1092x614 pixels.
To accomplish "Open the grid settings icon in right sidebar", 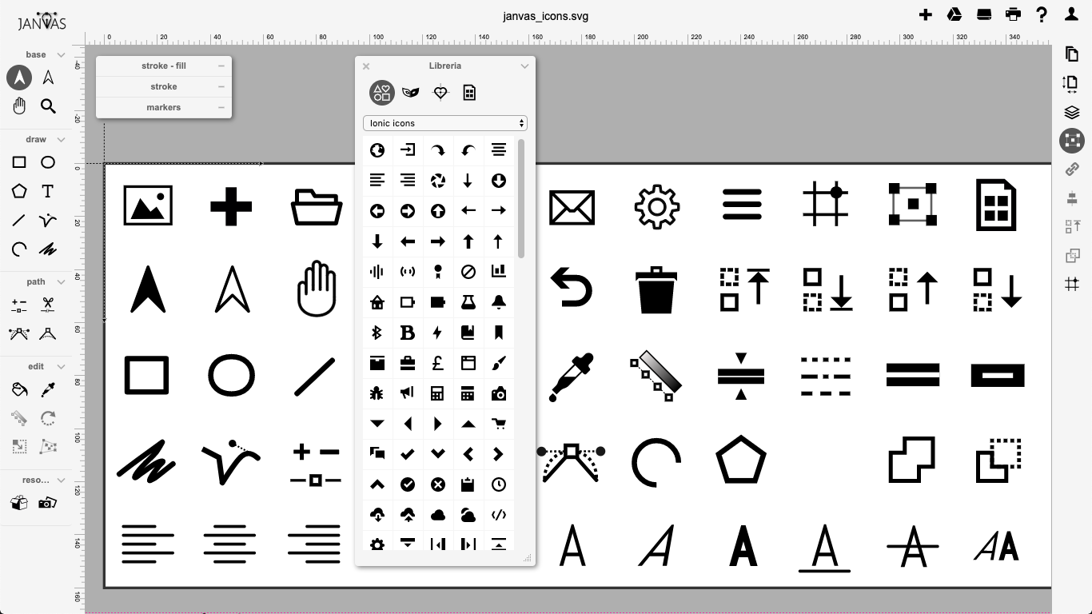I will [1071, 284].
